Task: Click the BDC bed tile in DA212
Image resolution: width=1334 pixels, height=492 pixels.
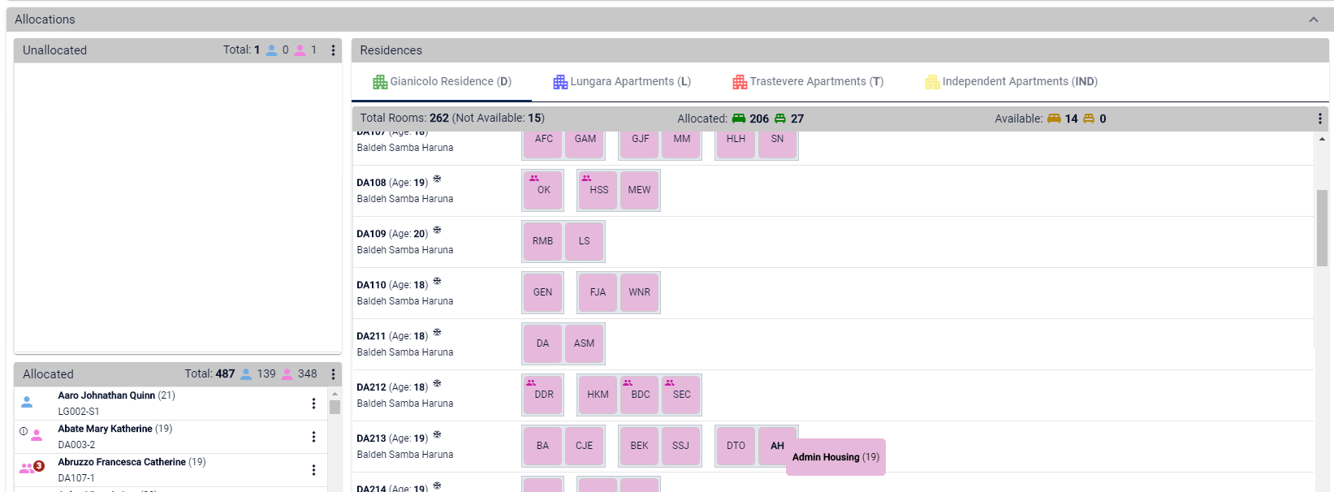Action: tap(640, 395)
